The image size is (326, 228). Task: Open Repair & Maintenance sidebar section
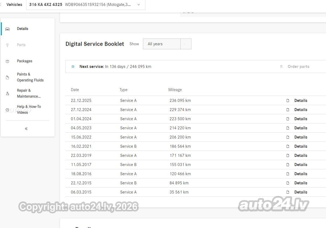pyautogui.click(x=29, y=93)
